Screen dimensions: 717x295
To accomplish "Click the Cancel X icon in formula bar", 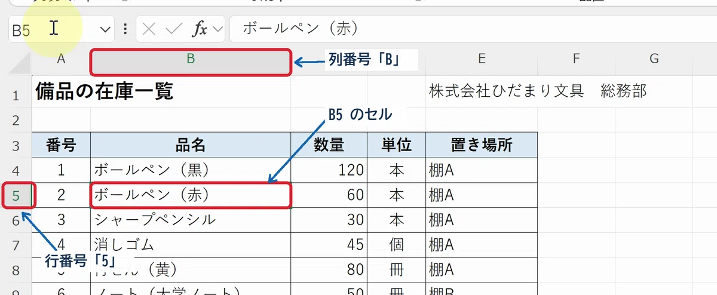I will 149,29.
